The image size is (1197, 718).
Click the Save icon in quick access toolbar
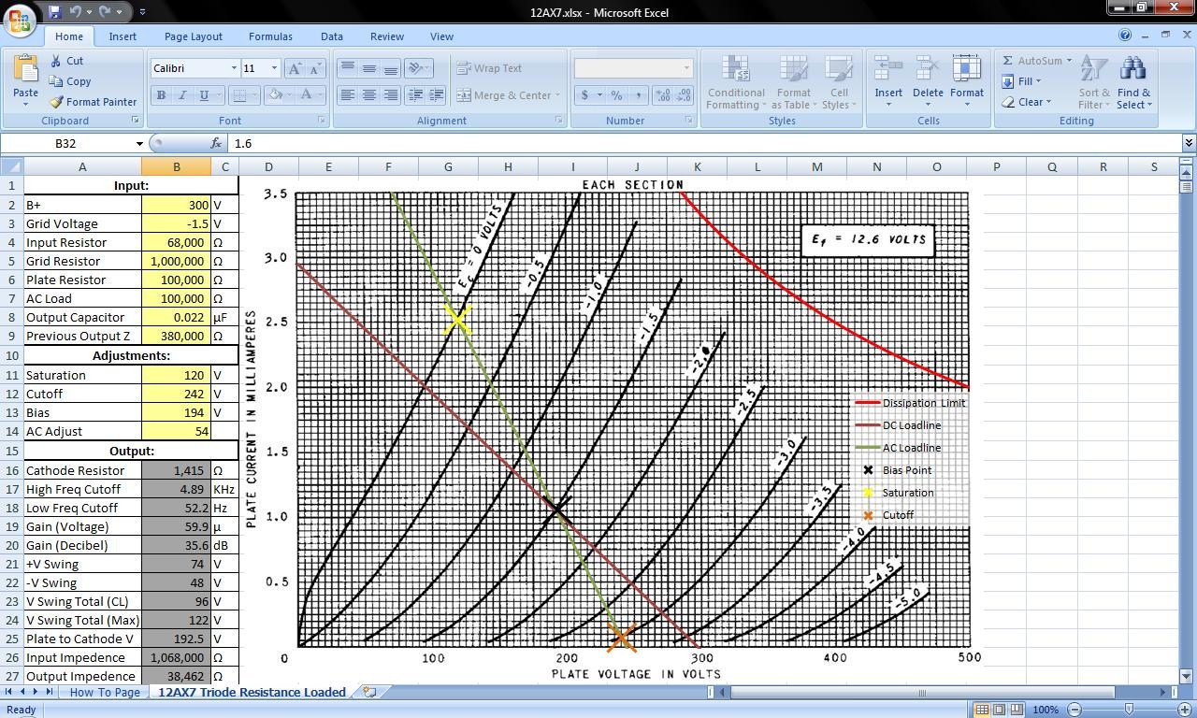coord(54,12)
